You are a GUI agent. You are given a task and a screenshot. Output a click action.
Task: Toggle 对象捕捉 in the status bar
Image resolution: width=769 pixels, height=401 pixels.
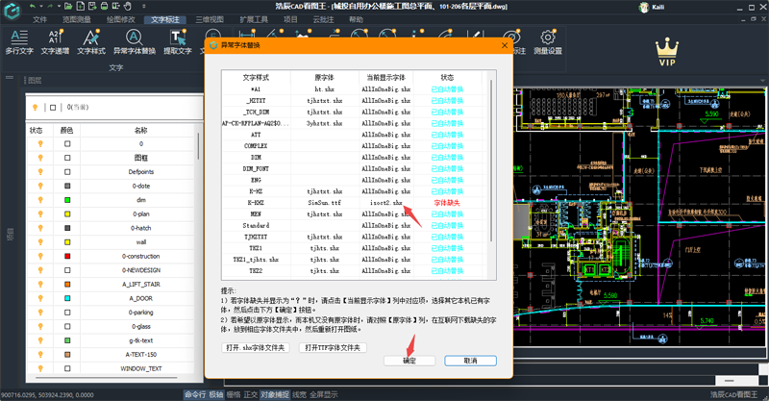click(x=274, y=394)
